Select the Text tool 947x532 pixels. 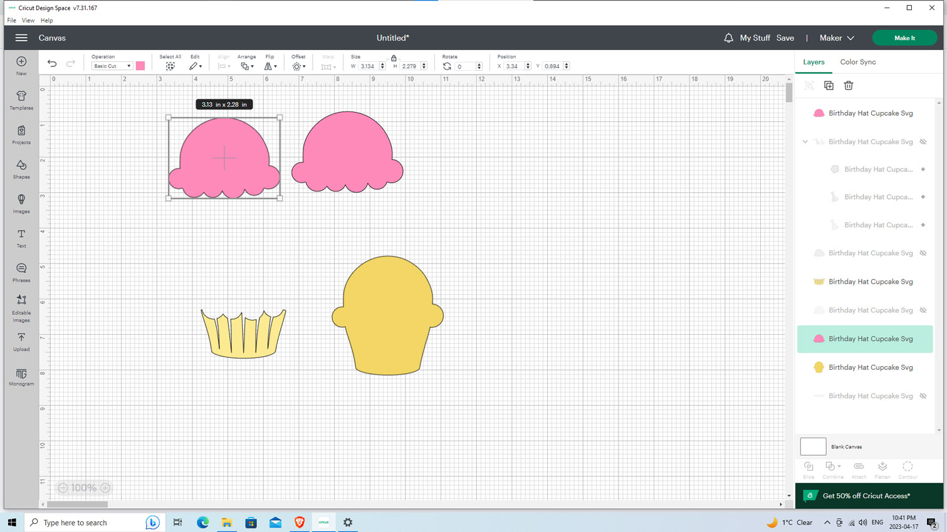21,237
